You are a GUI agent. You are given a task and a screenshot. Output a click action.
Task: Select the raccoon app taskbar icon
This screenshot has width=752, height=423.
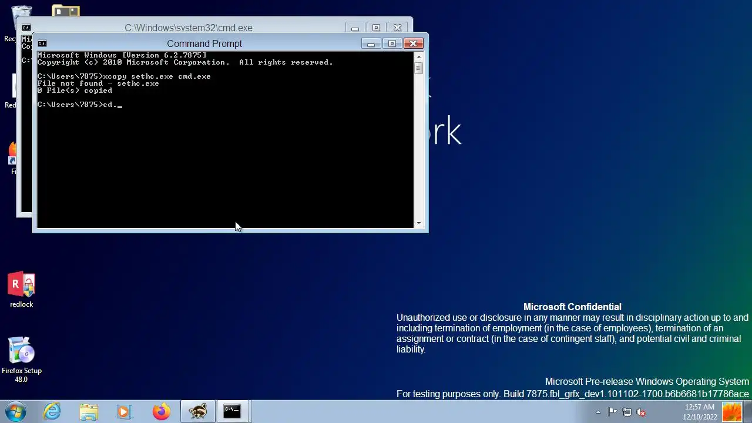click(197, 412)
